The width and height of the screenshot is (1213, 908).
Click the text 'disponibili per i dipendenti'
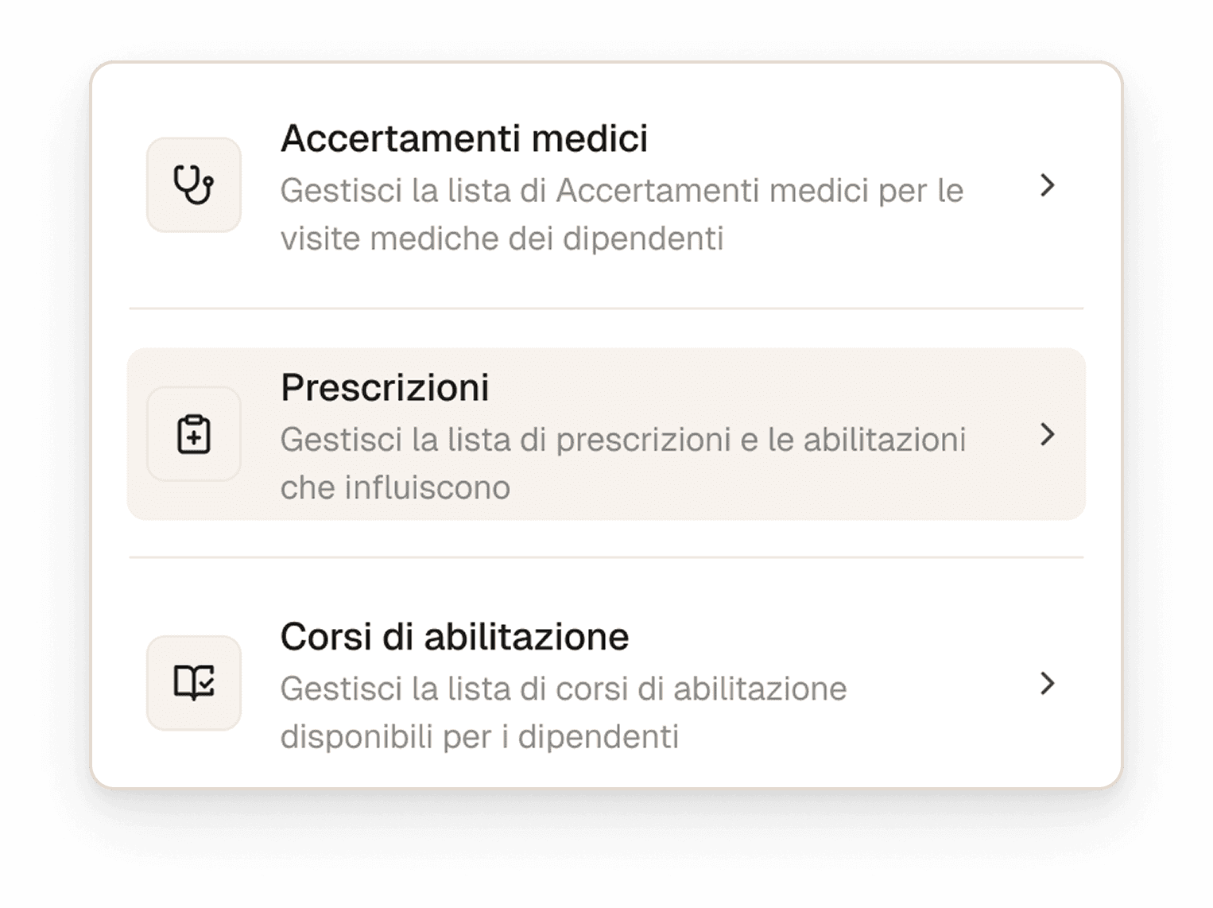(x=479, y=736)
